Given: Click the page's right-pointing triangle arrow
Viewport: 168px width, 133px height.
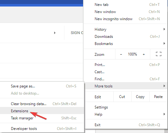Looking at the screenshot, I should tap(55, 33).
